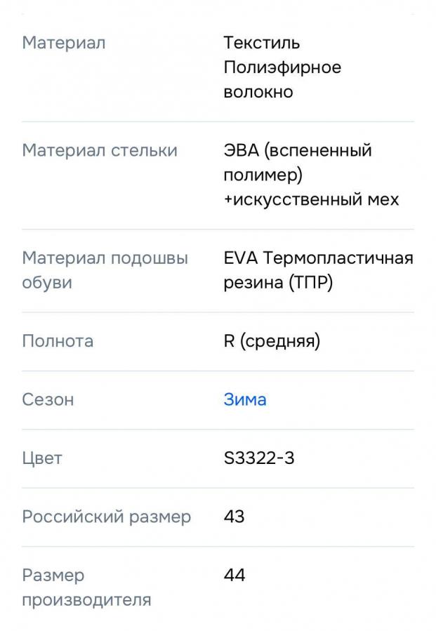436x631 pixels.
Task: Select the manufacturer size value "44"
Action: (234, 576)
